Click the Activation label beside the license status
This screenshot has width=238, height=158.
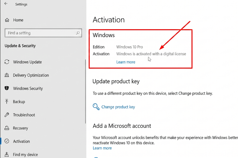[x=101, y=54]
